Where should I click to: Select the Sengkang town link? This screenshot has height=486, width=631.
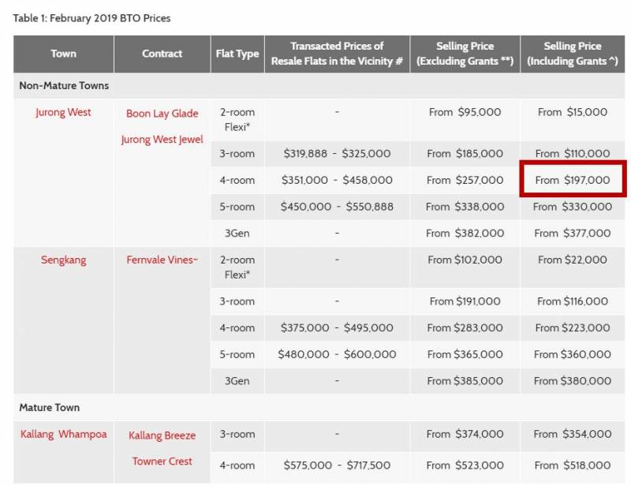coord(63,260)
